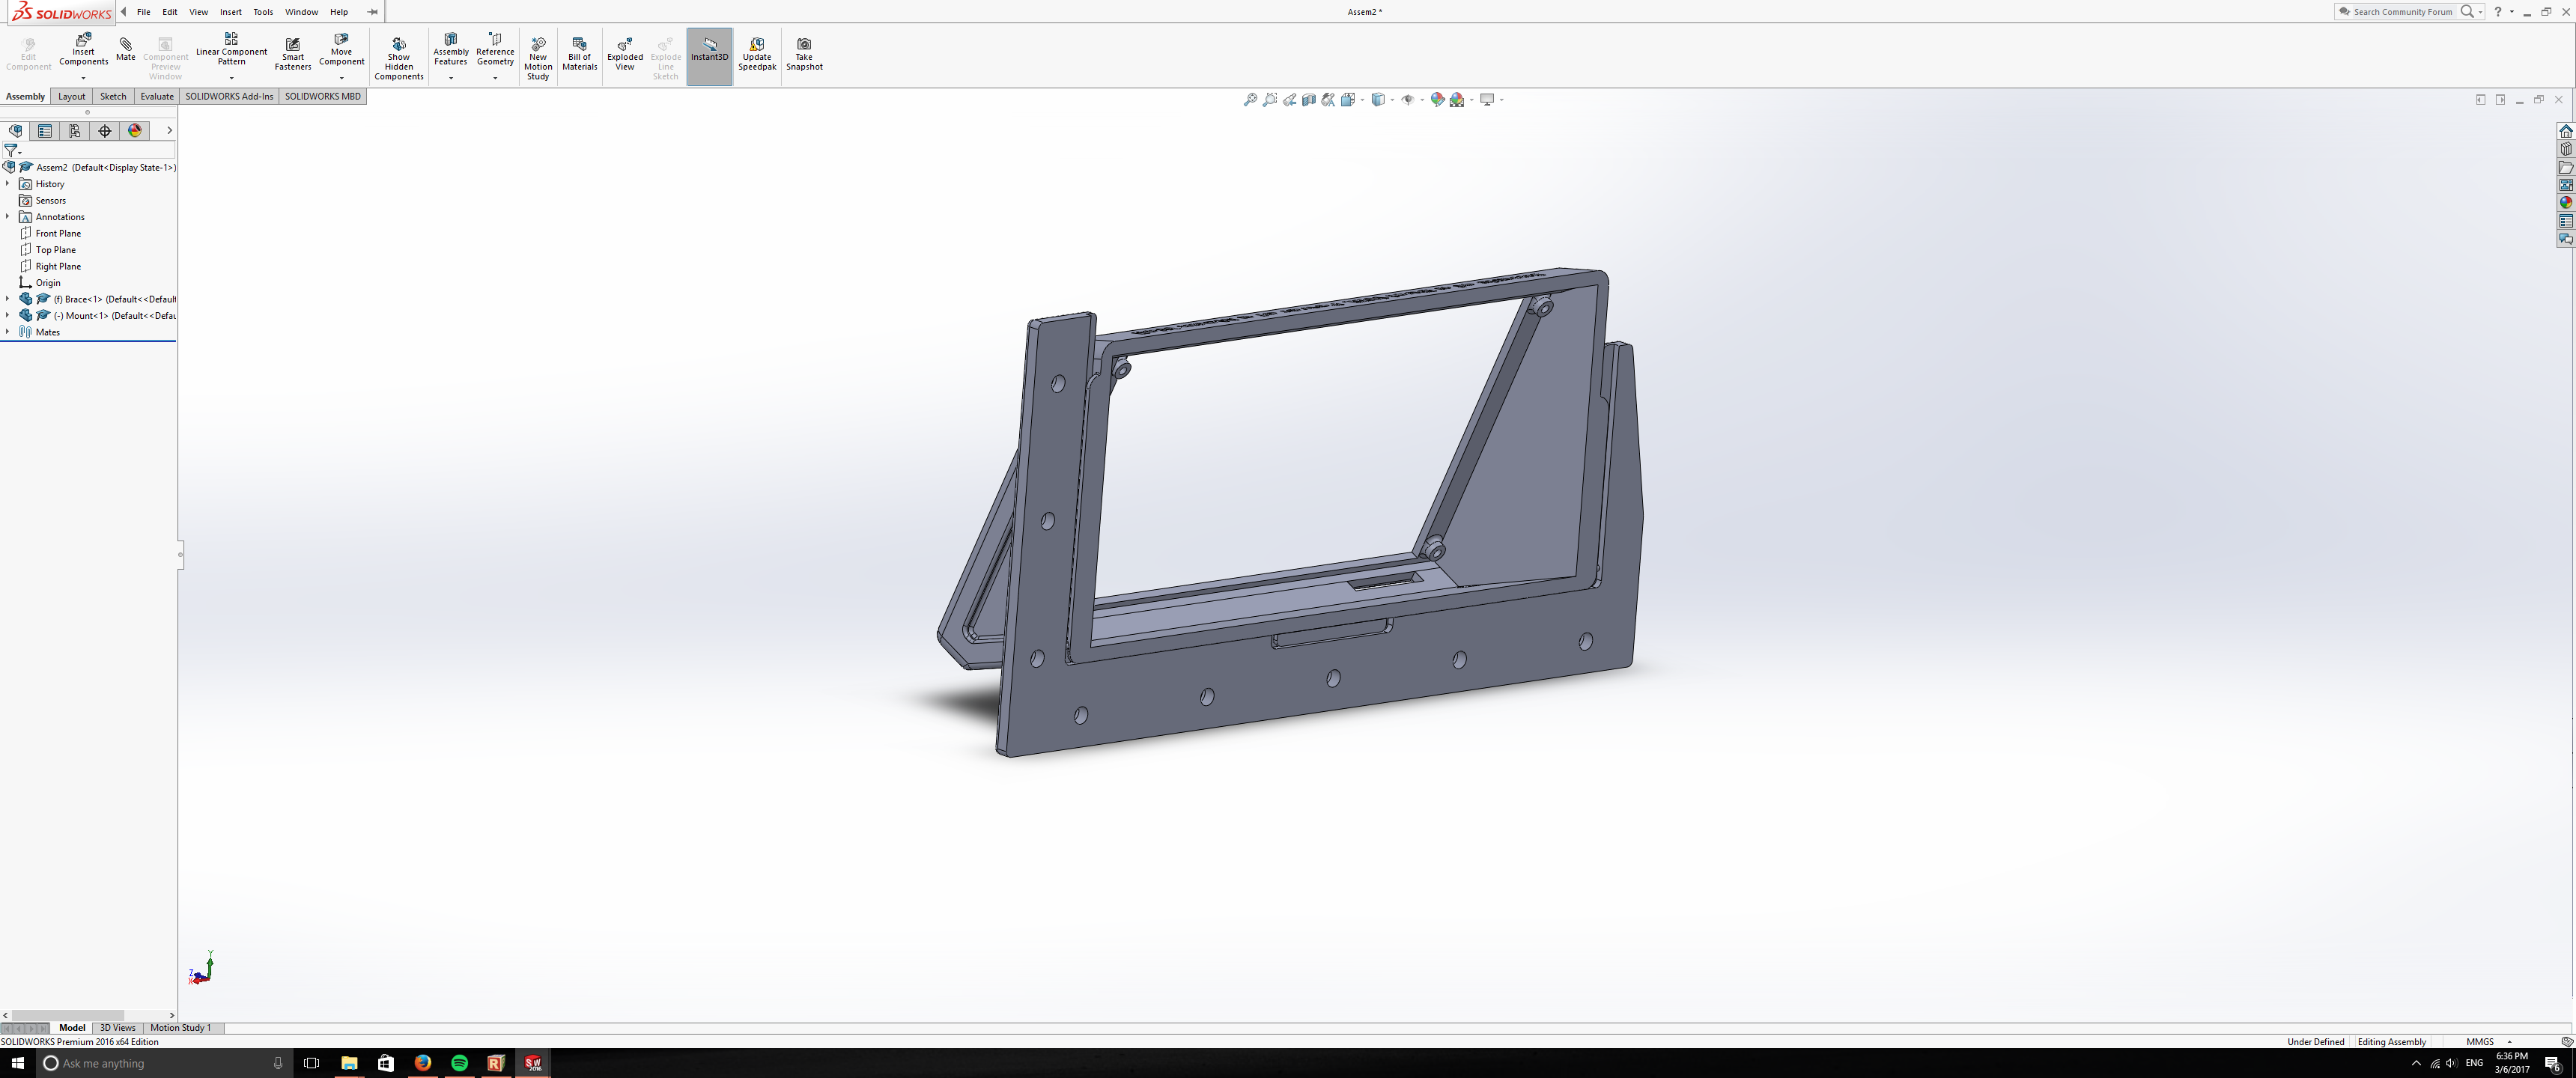Viewport: 2576px width, 1078px height.
Task: Open the Insert Components tool
Action: point(83,50)
